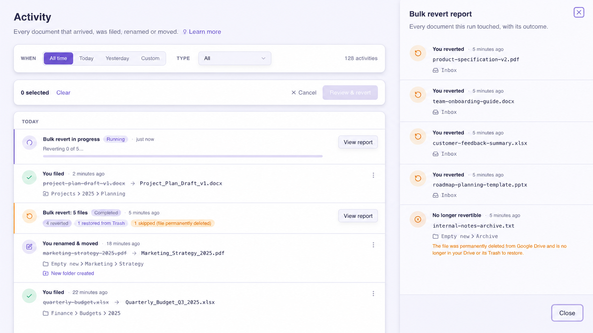The width and height of the screenshot is (593, 333).
Task: Click the permanently deleted from Google Drive message
Action: (499, 249)
